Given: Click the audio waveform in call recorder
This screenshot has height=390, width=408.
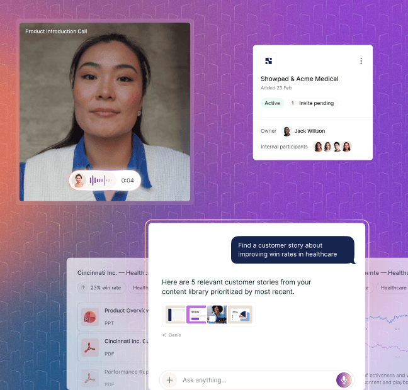Looking at the screenshot, I should coord(101,180).
